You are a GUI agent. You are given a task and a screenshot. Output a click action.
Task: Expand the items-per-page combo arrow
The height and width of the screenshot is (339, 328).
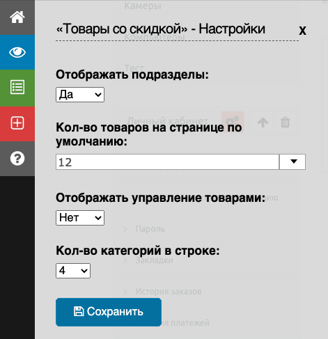pyautogui.click(x=292, y=162)
